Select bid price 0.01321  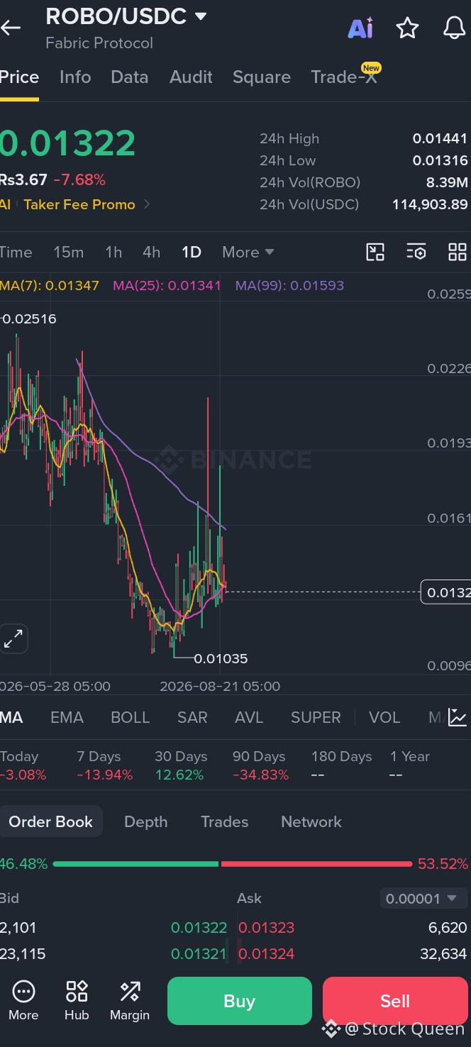point(199,953)
